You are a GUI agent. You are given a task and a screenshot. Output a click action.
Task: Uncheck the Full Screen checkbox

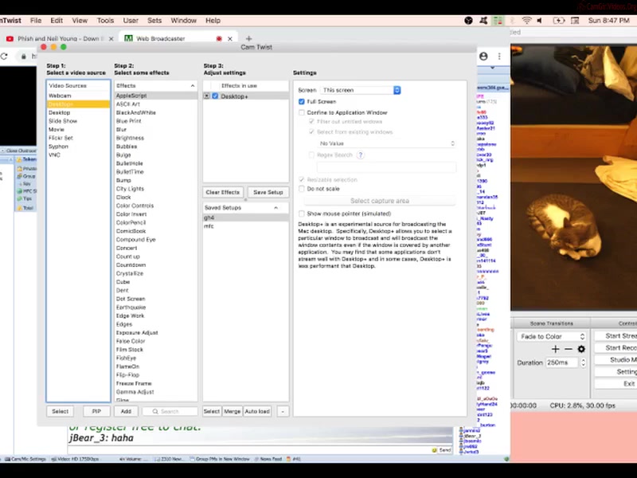point(302,102)
